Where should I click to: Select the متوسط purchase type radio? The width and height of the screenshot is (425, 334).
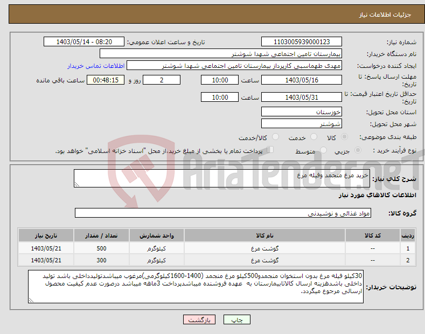323,150
